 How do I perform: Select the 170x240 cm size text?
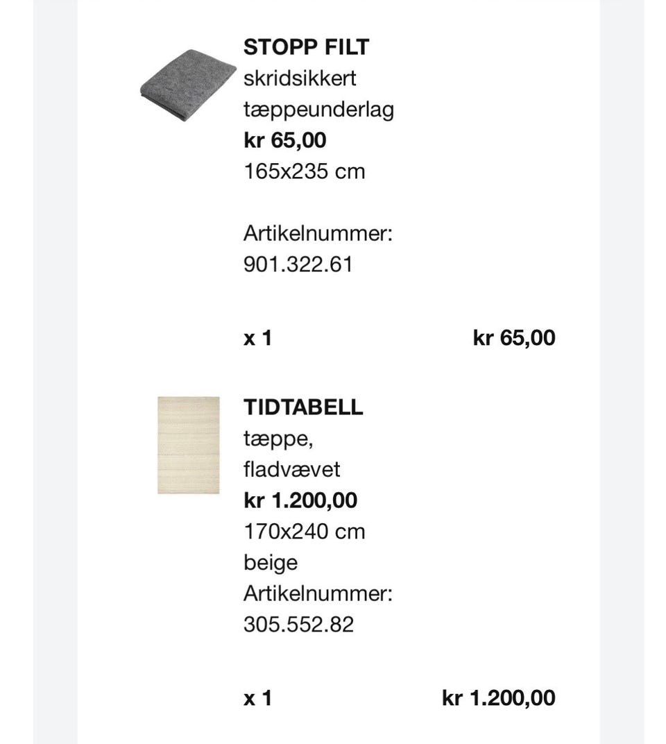tap(304, 532)
